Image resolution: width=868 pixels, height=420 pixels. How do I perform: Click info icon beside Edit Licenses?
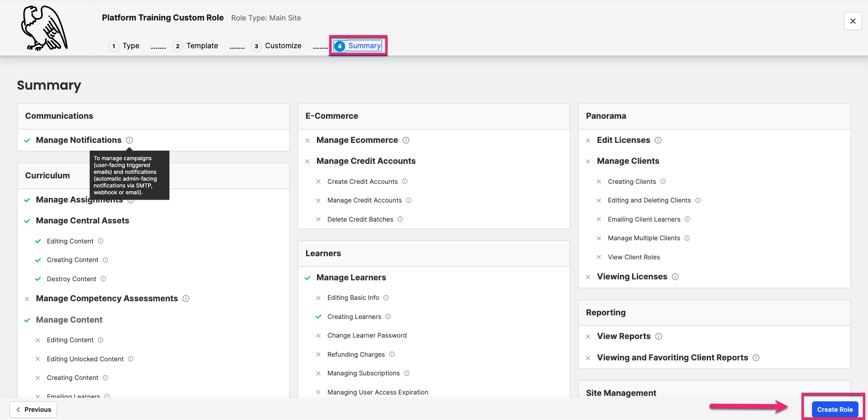[658, 140]
